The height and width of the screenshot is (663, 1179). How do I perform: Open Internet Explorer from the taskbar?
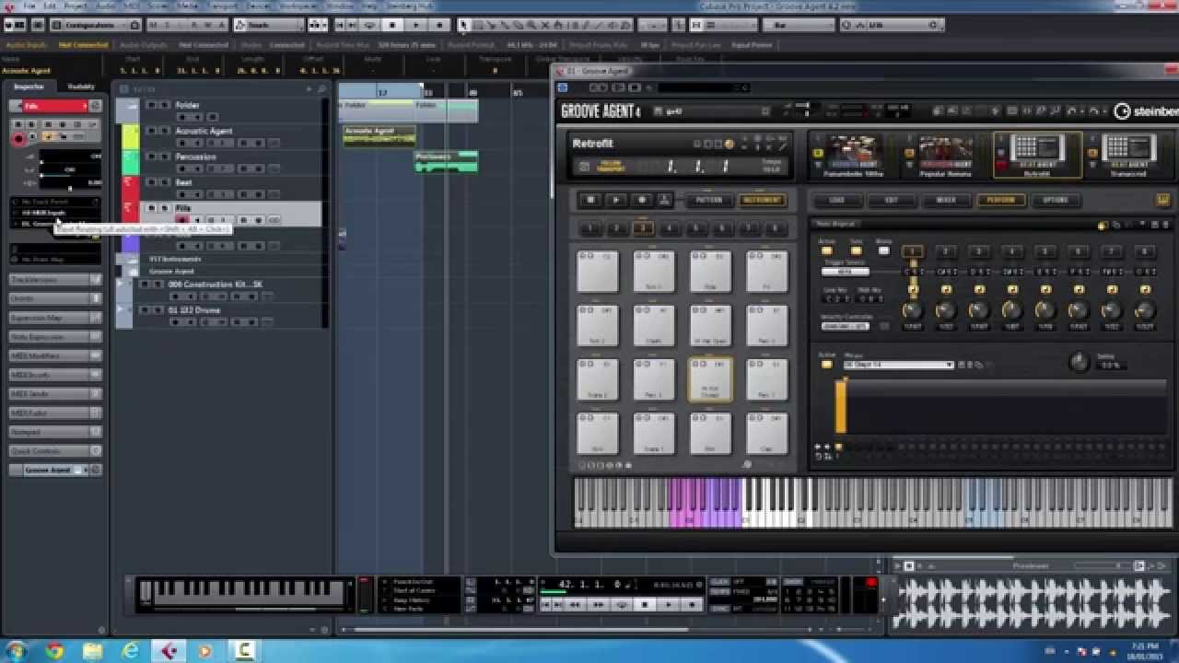click(131, 651)
